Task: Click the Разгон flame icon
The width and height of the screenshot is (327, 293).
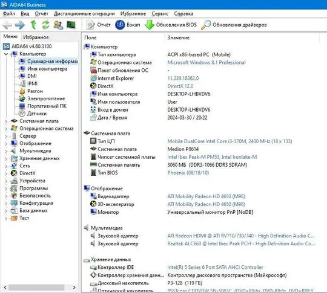Action: pos(22,91)
